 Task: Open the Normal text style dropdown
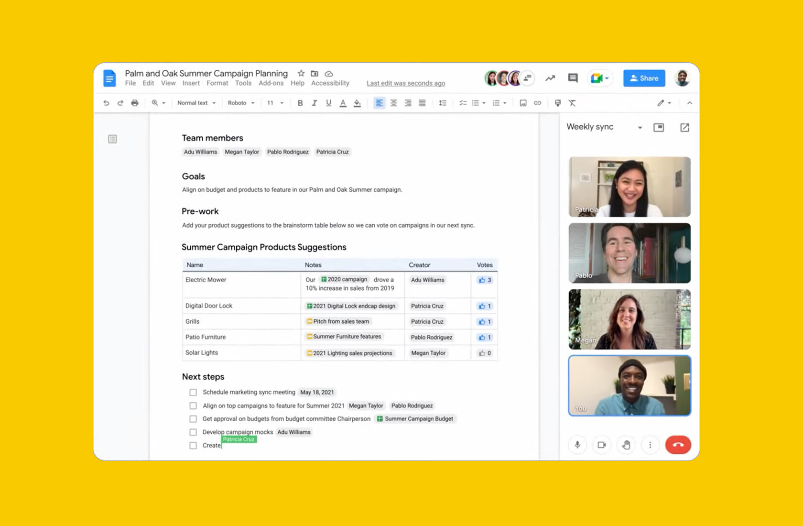196,103
